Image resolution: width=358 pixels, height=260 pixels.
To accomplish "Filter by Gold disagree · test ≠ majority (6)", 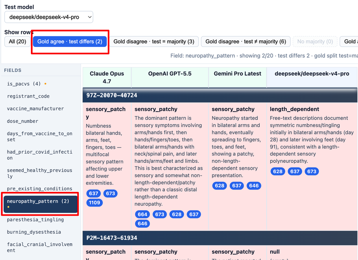I will point(246,42).
